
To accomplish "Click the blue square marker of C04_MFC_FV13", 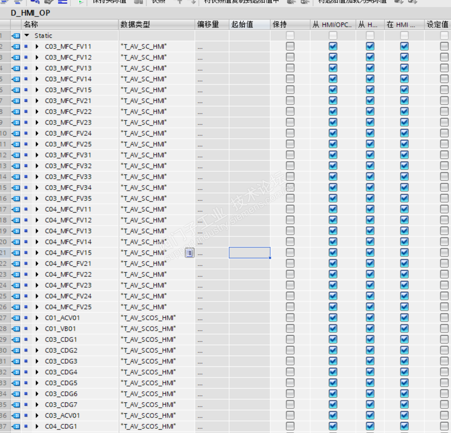I will 26,231.
